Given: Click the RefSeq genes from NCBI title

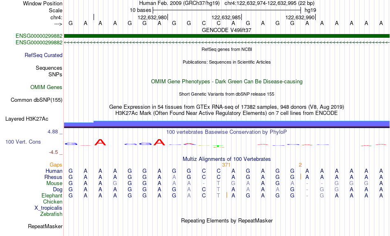Looking at the screenshot, I should pyautogui.click(x=227, y=49).
